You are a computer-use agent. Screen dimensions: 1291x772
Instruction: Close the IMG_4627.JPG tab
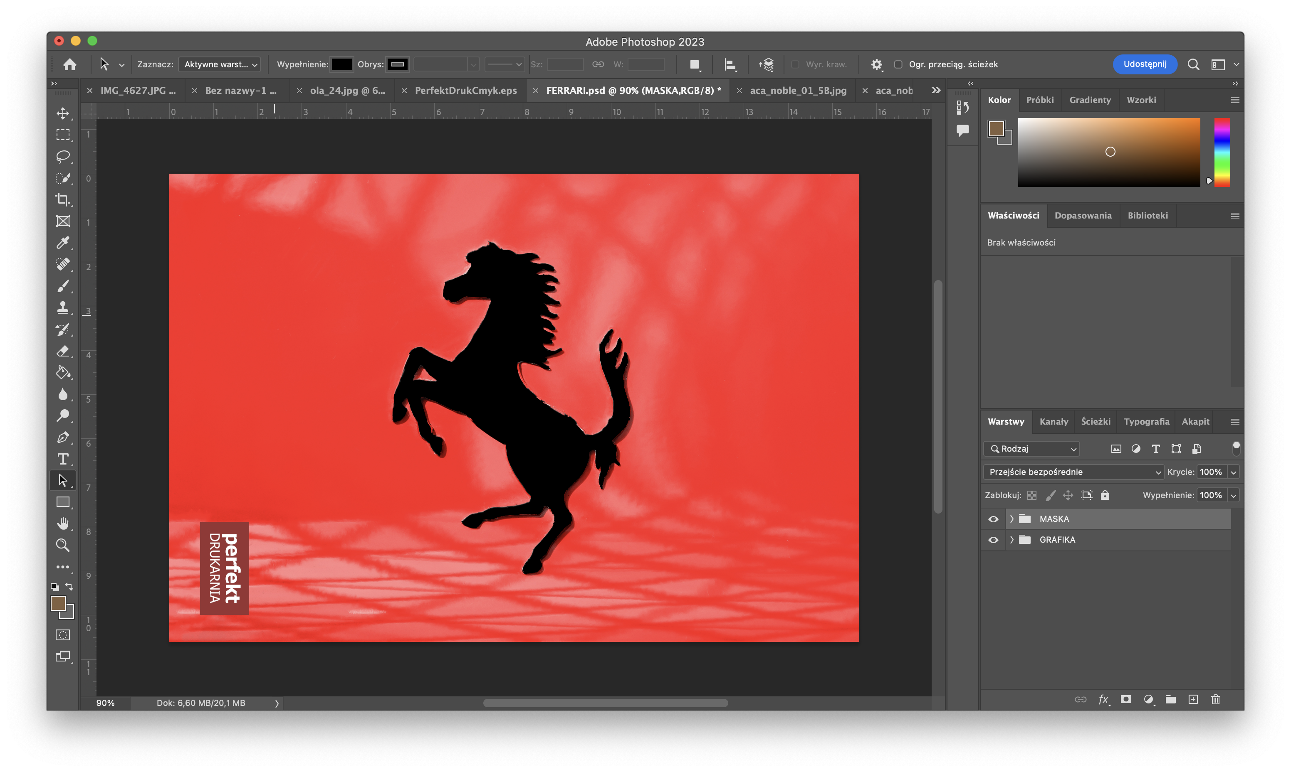pos(89,91)
